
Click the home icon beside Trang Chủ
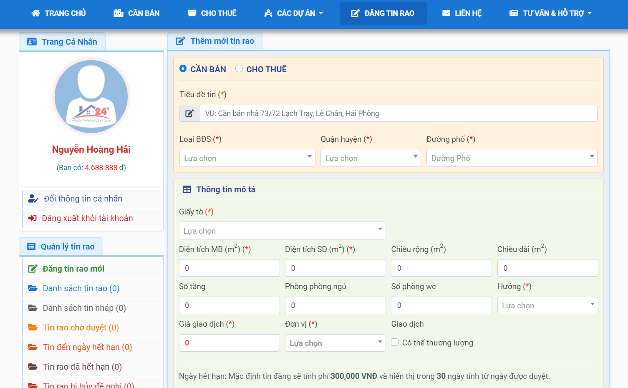(35, 13)
